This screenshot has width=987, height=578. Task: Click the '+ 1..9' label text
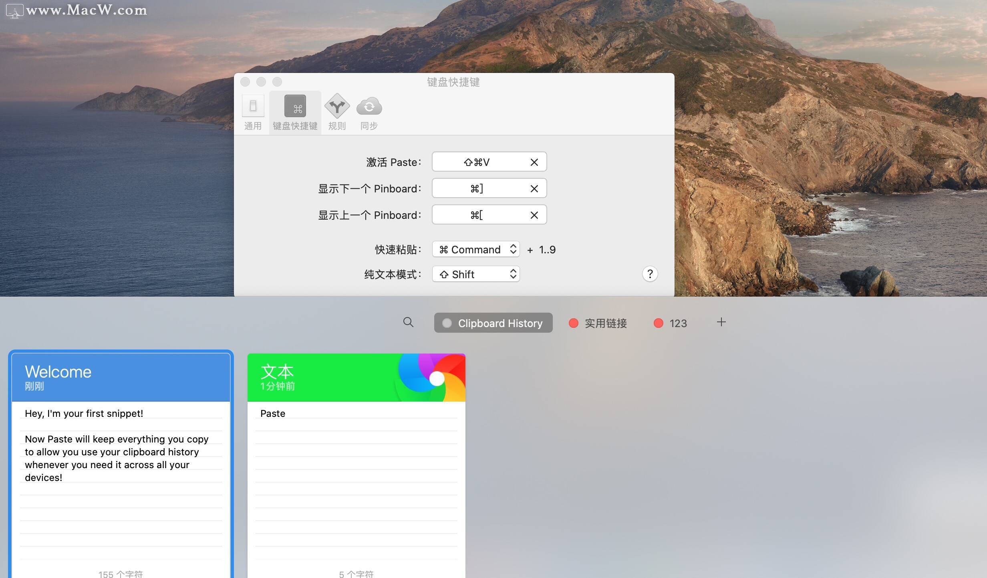click(x=541, y=250)
